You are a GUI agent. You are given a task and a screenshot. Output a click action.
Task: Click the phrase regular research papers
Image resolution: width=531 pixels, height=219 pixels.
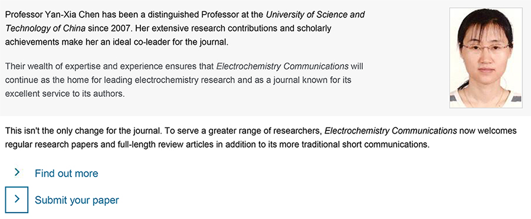click(x=45, y=145)
